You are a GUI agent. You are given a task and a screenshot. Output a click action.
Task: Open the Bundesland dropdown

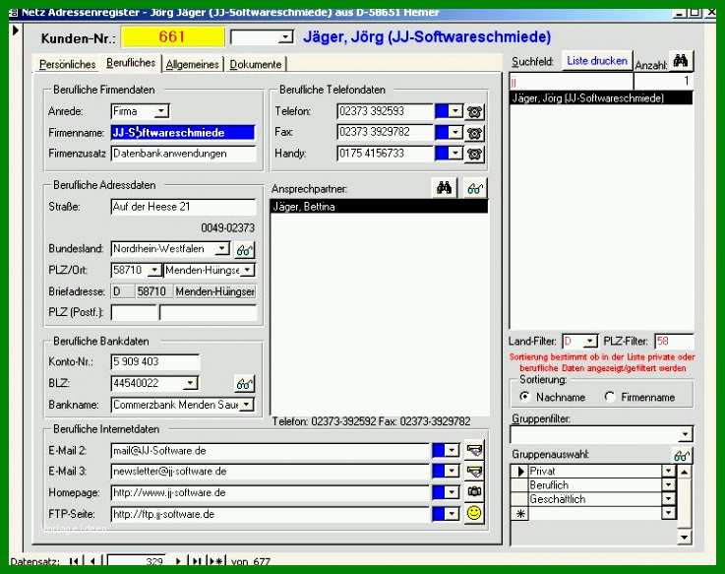pyautogui.click(x=222, y=248)
